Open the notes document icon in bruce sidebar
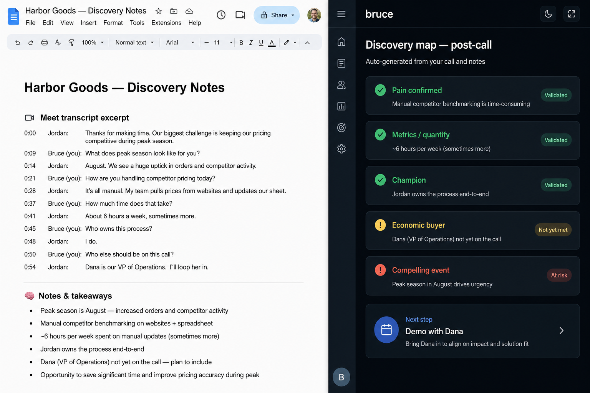This screenshot has width=590, height=393. [x=341, y=63]
